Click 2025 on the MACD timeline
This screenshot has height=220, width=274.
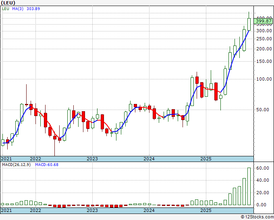pos(206,210)
